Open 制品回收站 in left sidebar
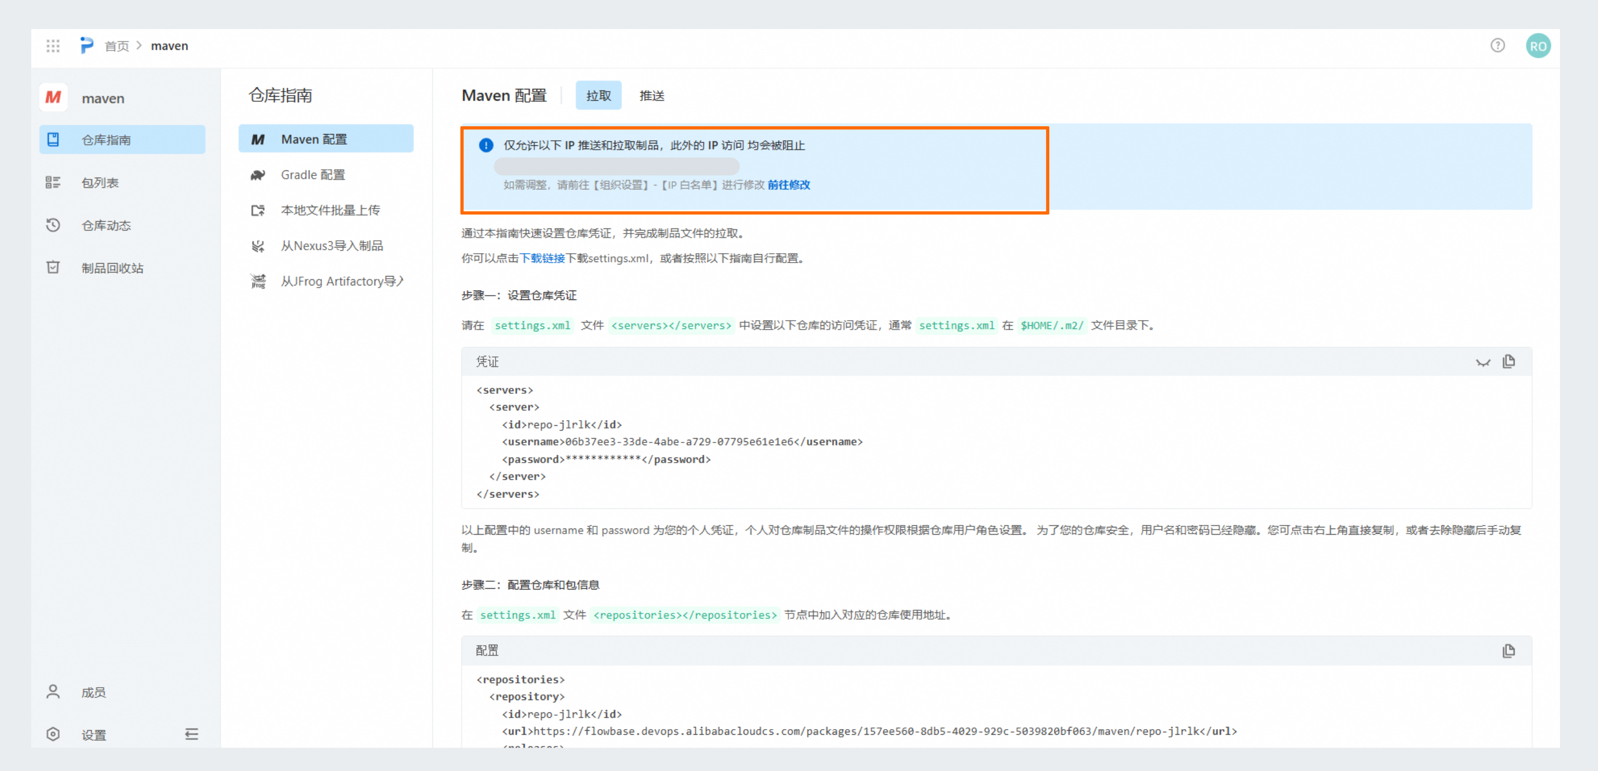Viewport: 1598px width, 771px height. coord(122,268)
